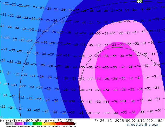
Task: Pick the dark blue -30 legend swatch
Action: (24, 124)
